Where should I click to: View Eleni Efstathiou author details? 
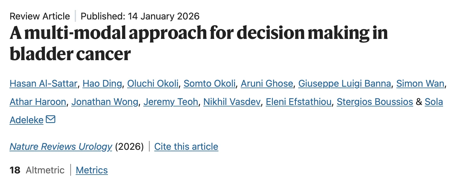pyautogui.click(x=299, y=102)
